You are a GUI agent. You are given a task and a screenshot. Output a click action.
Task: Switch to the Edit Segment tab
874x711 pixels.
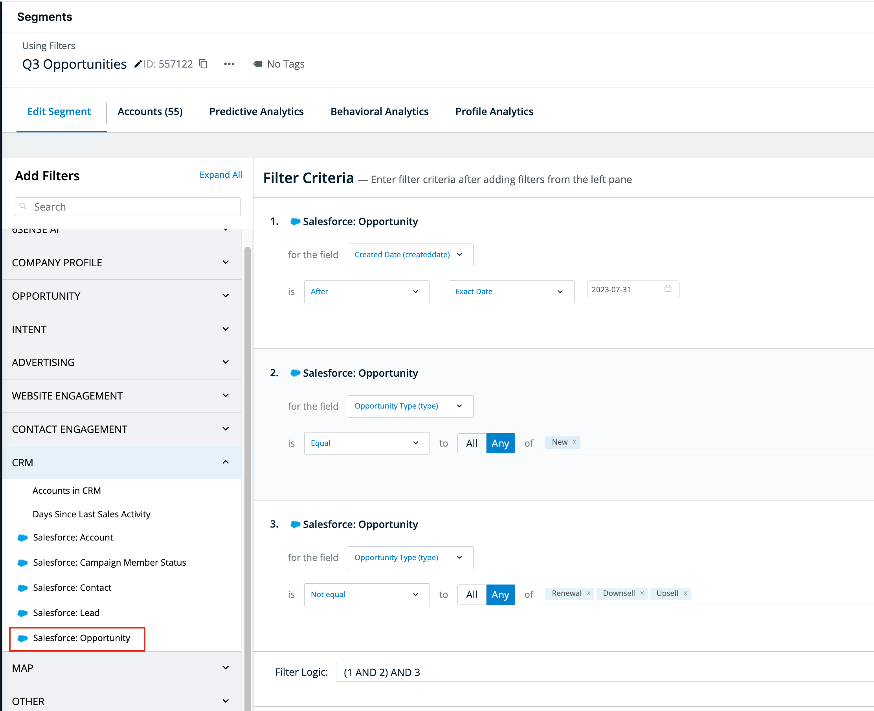click(59, 112)
